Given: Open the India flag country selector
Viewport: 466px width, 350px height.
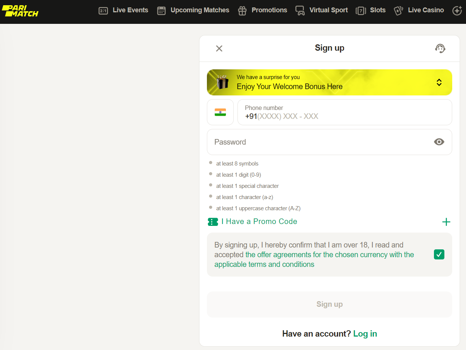Looking at the screenshot, I should pos(220,112).
